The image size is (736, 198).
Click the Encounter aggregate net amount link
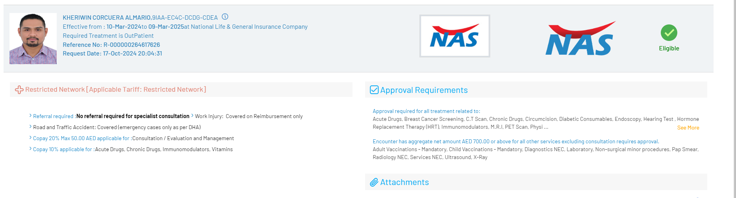515,142
